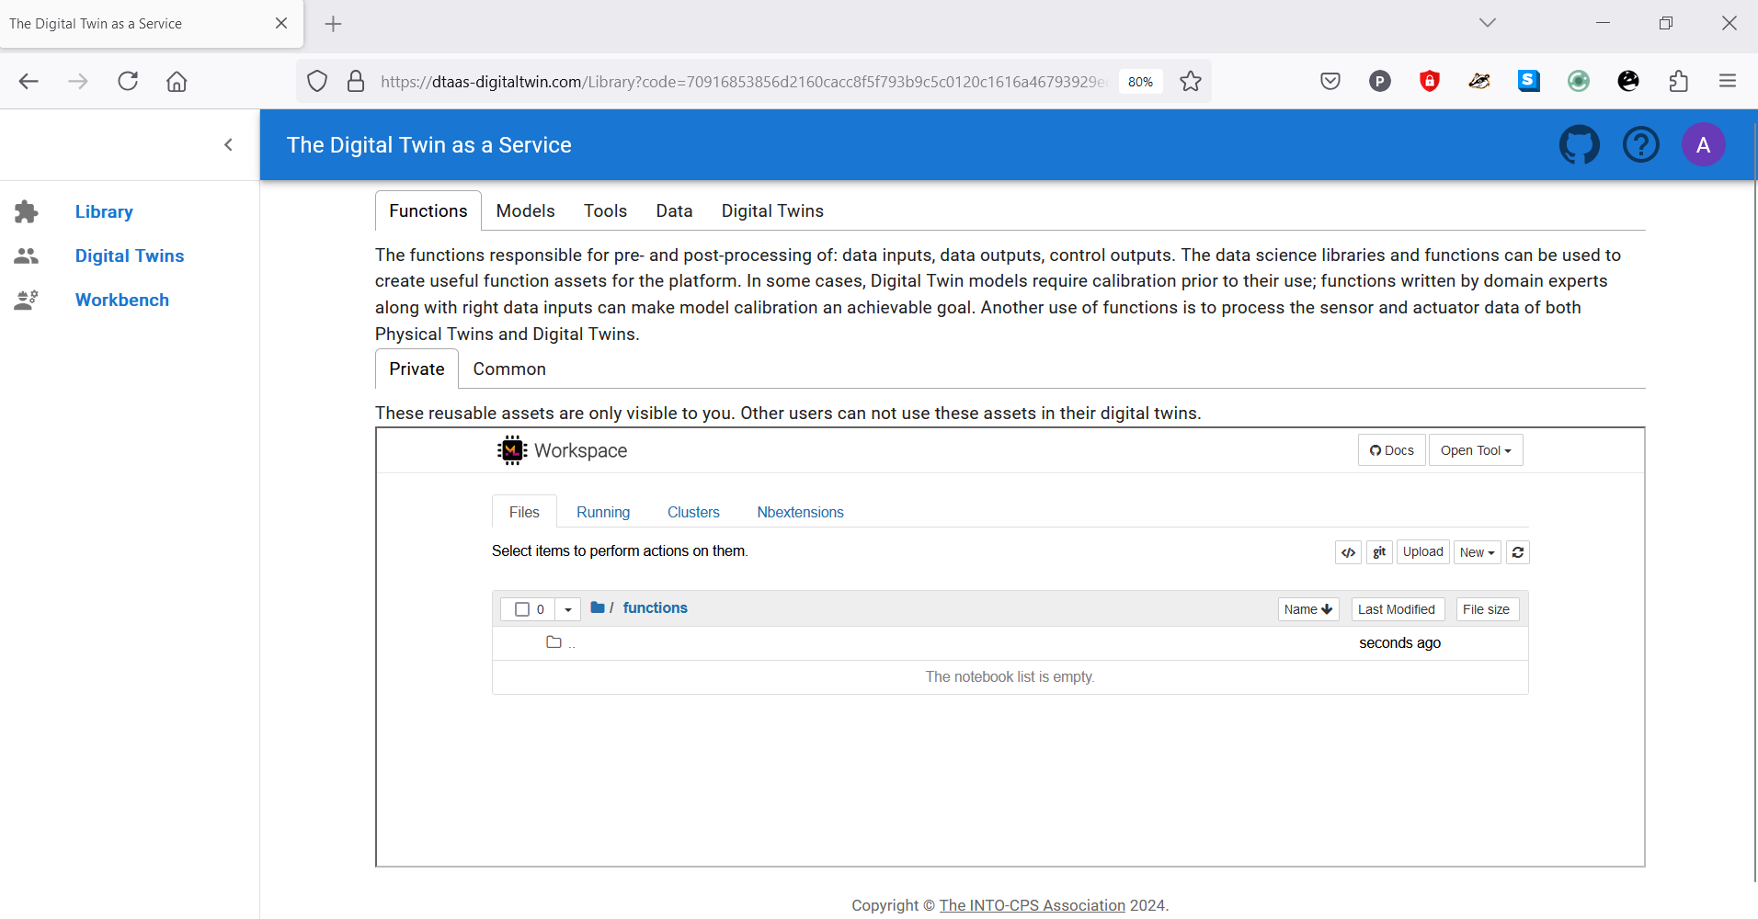Open the New dropdown menu
1758x919 pixels.
[x=1477, y=552]
